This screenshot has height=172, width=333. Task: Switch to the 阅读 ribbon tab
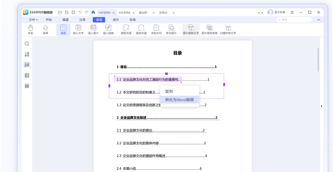(66, 20)
